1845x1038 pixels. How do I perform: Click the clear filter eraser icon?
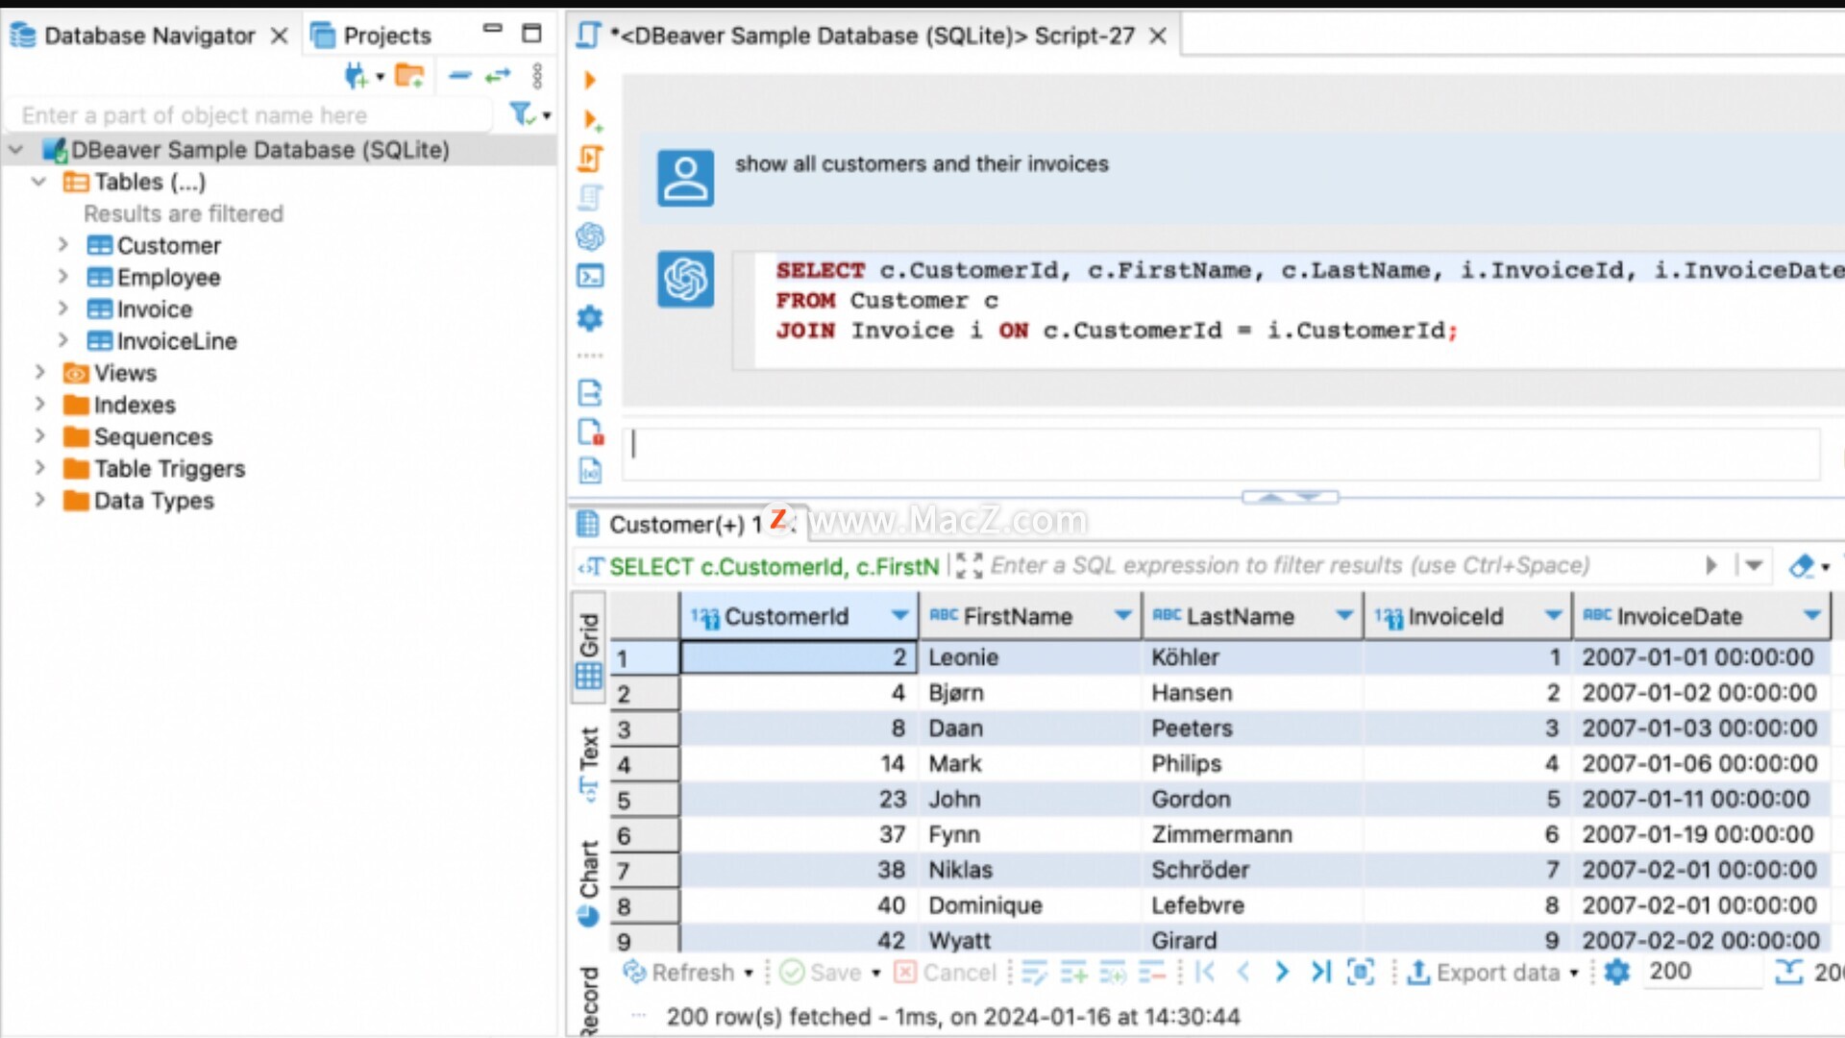click(1802, 566)
